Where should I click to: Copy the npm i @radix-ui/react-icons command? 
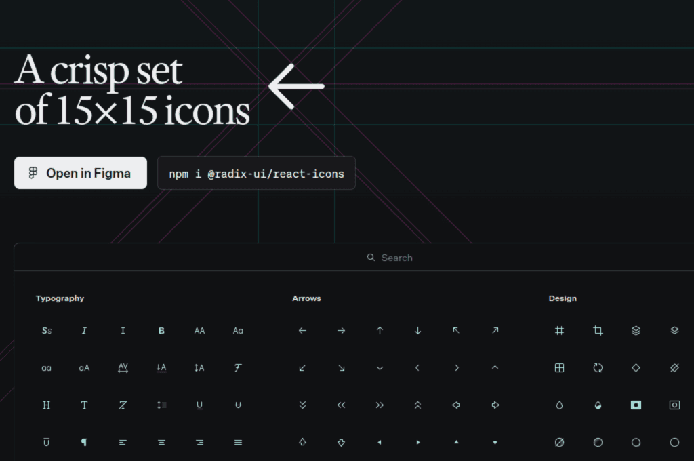click(x=256, y=173)
